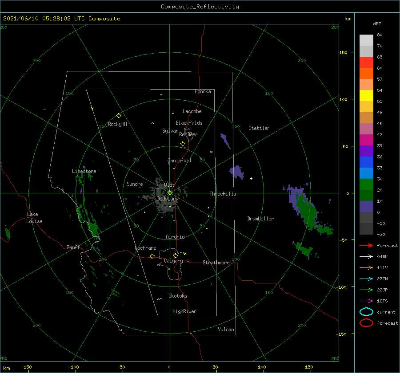Click the white 04DK arrow icon
The image size is (400, 373).
tap(366, 256)
